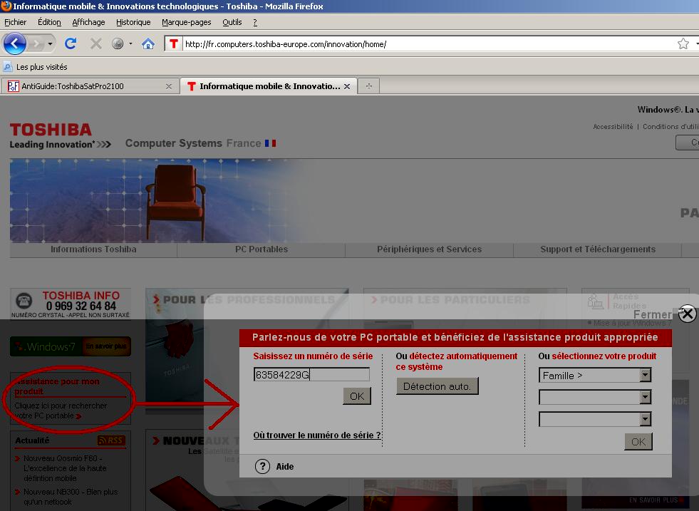Close the AntiGuide:ToshibaSatPro2100 tab
This screenshot has width=699, height=511.
pos(168,86)
